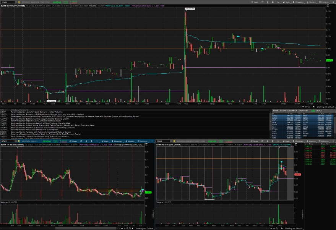Image resolution: width=336 pixels, height=230 pixels.
Task: Open Drawings in the bottom-left chart toolbar
Action: tap(117, 141)
